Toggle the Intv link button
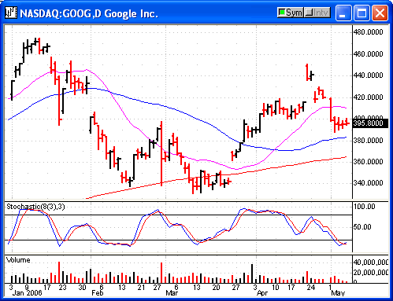 317,13
